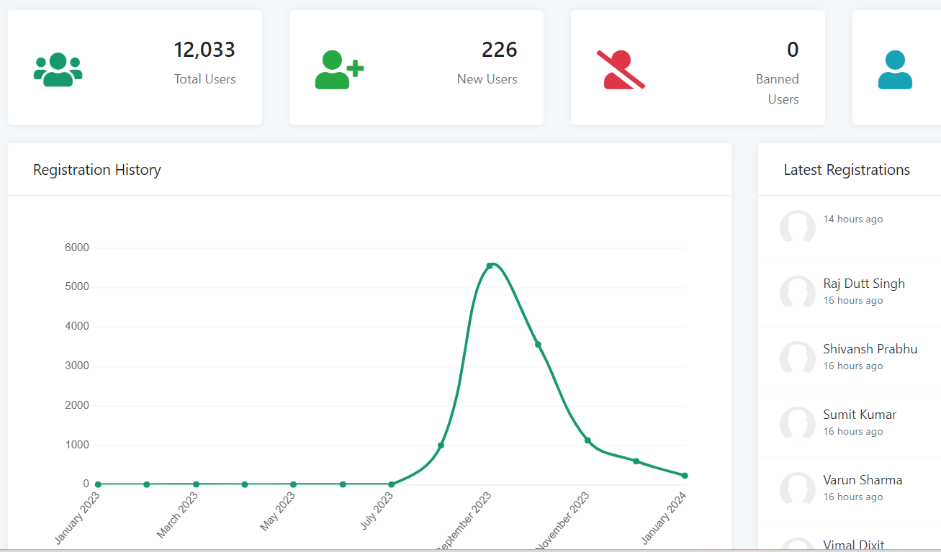Click the March 2023 axis label

coord(177,515)
